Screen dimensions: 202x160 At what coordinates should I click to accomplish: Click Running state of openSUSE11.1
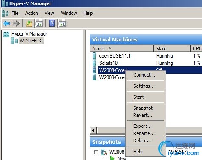165,56
